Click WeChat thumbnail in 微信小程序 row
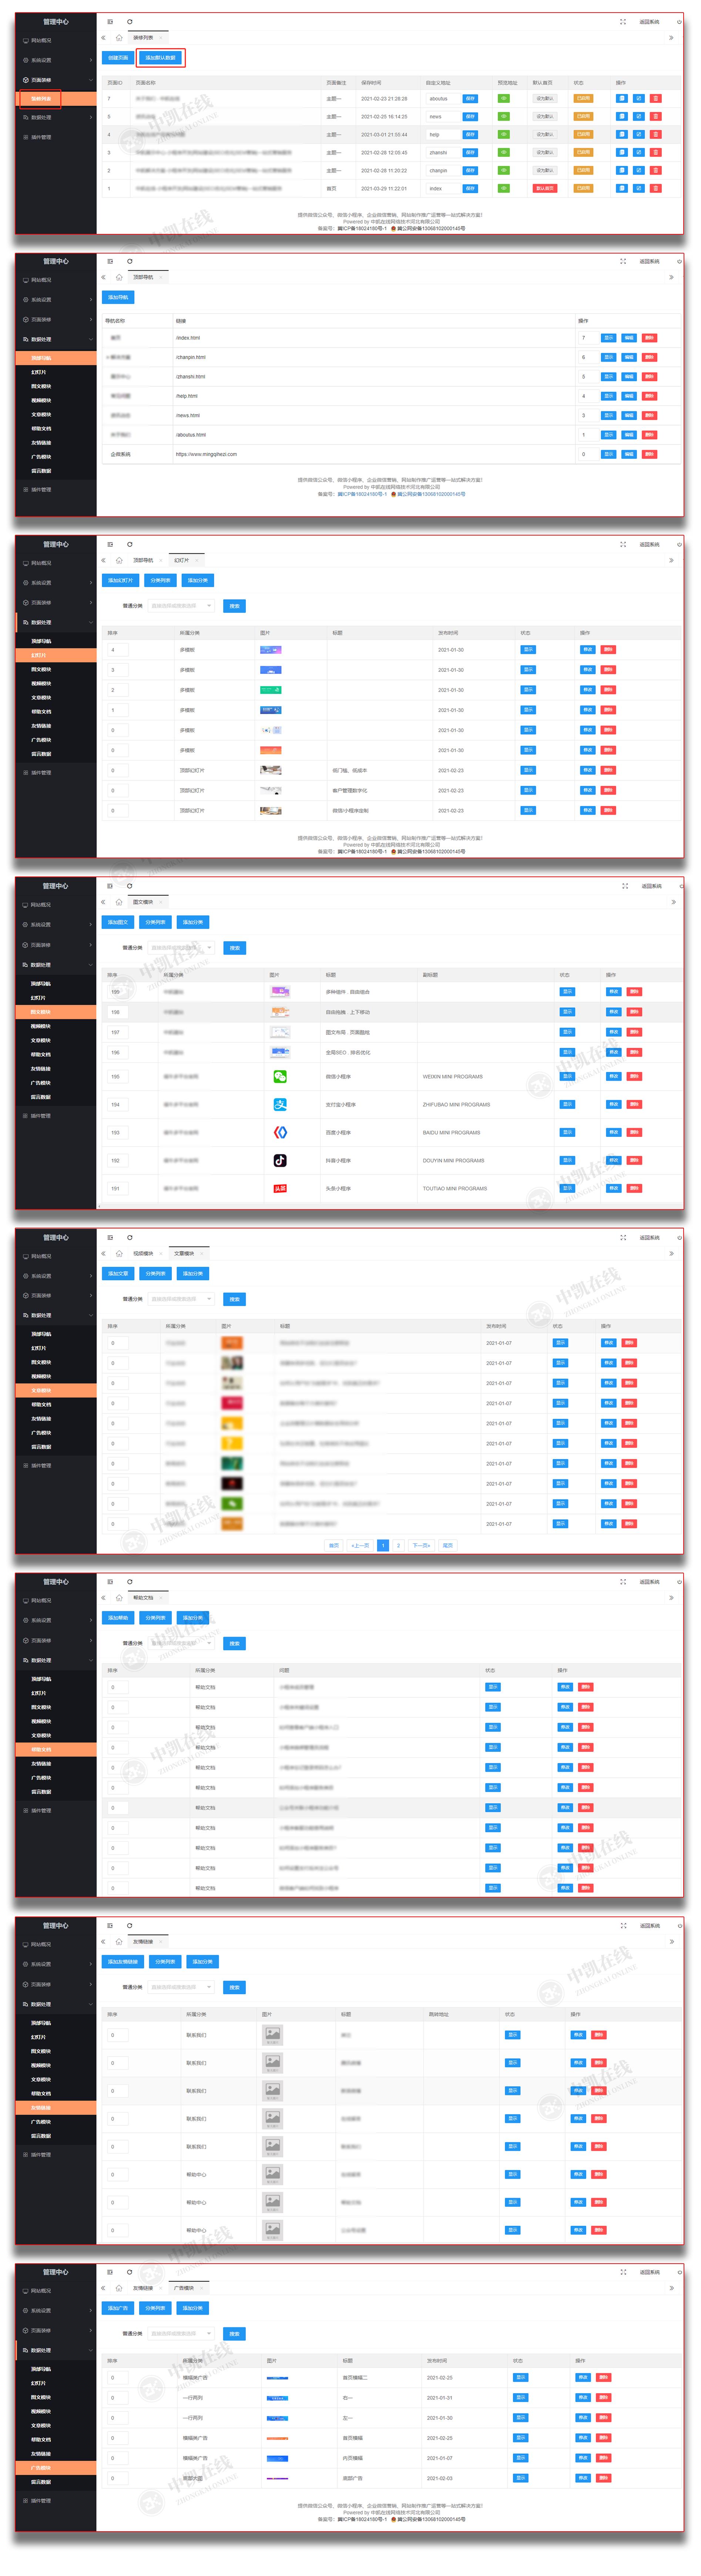The height and width of the screenshot is (2576, 701). (280, 1077)
